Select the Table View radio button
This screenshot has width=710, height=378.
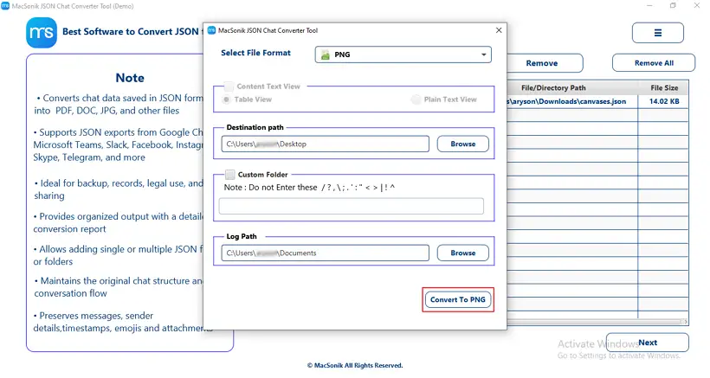pyautogui.click(x=226, y=99)
